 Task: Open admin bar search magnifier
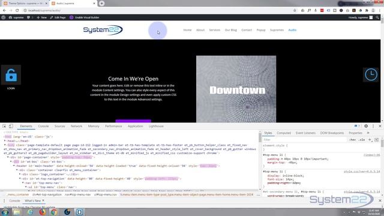point(377,17)
